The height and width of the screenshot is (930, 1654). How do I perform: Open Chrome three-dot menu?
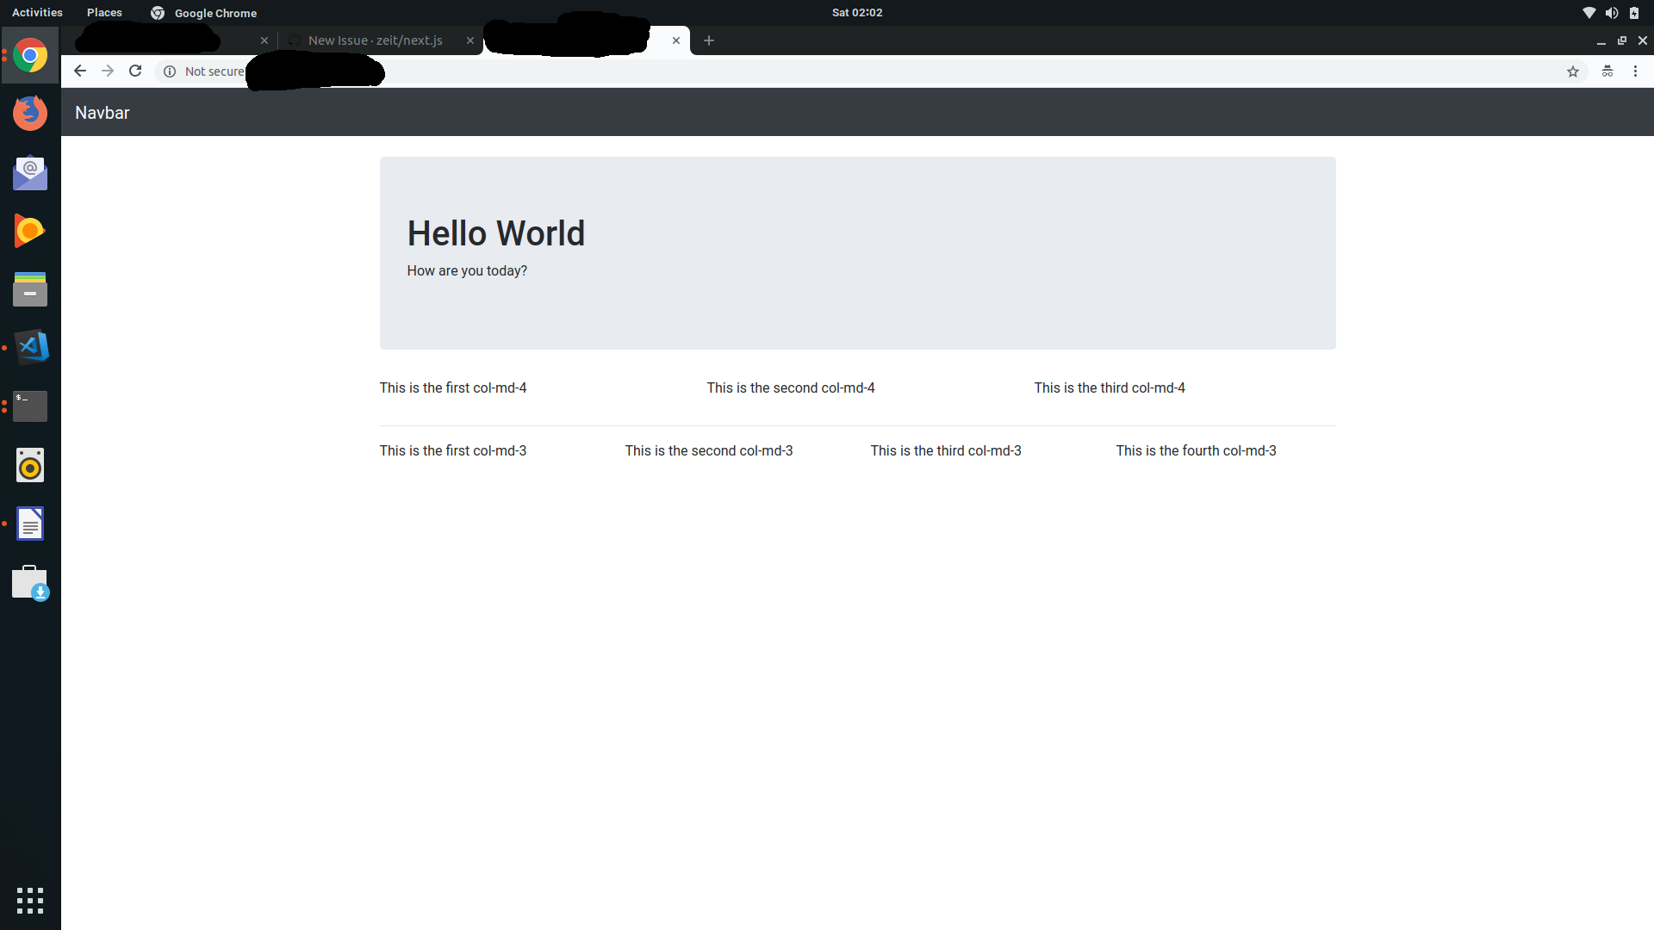[1635, 71]
